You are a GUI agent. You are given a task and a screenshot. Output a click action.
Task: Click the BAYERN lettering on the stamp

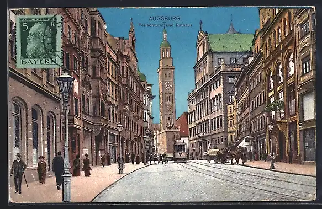point(39,61)
